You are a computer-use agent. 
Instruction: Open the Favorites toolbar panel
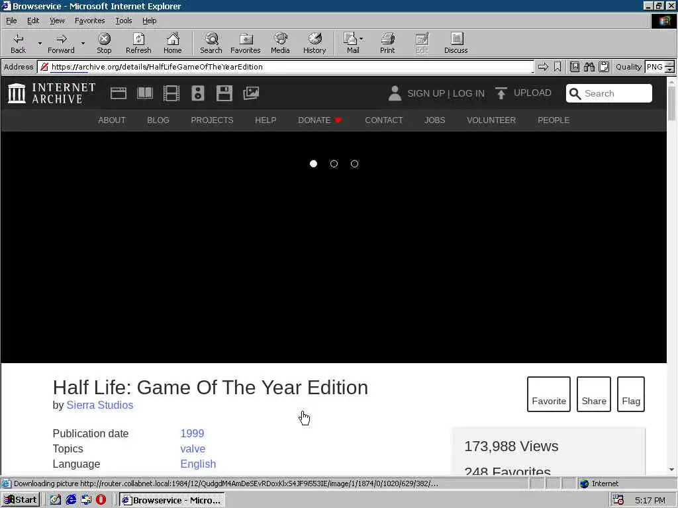tap(246, 43)
